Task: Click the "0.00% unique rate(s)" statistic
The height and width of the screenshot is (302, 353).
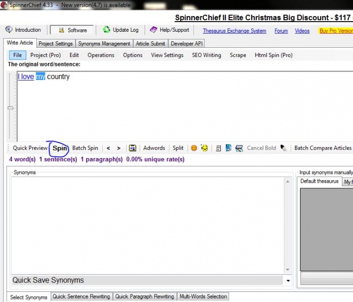Action: point(155,160)
